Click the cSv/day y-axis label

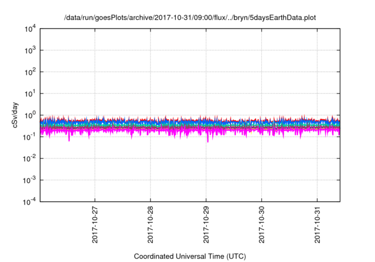(x=15, y=115)
